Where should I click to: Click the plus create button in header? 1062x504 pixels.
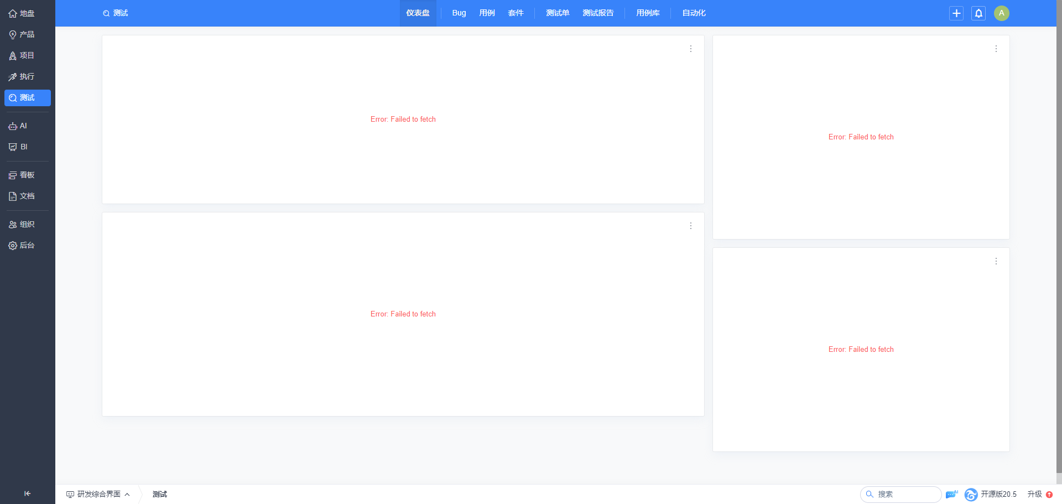pos(956,13)
